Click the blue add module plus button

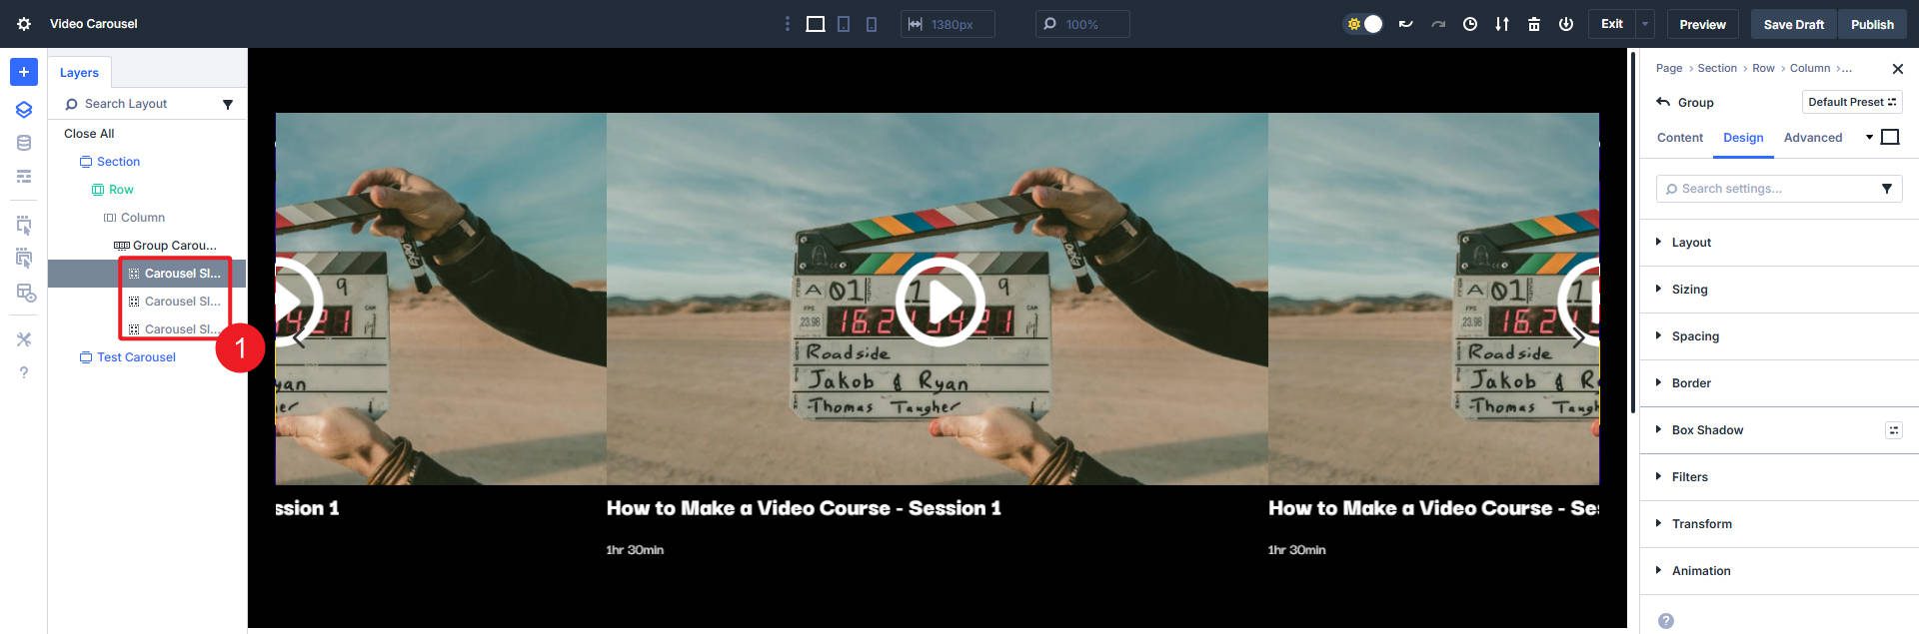[24, 72]
